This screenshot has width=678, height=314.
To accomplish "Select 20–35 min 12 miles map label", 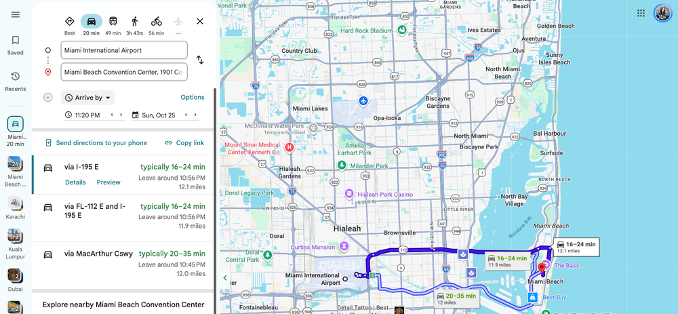I will pos(456,298).
